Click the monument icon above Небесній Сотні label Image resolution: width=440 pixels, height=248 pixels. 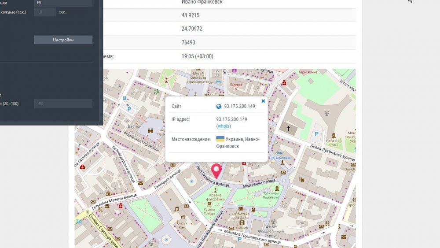pyautogui.click(x=334, y=135)
